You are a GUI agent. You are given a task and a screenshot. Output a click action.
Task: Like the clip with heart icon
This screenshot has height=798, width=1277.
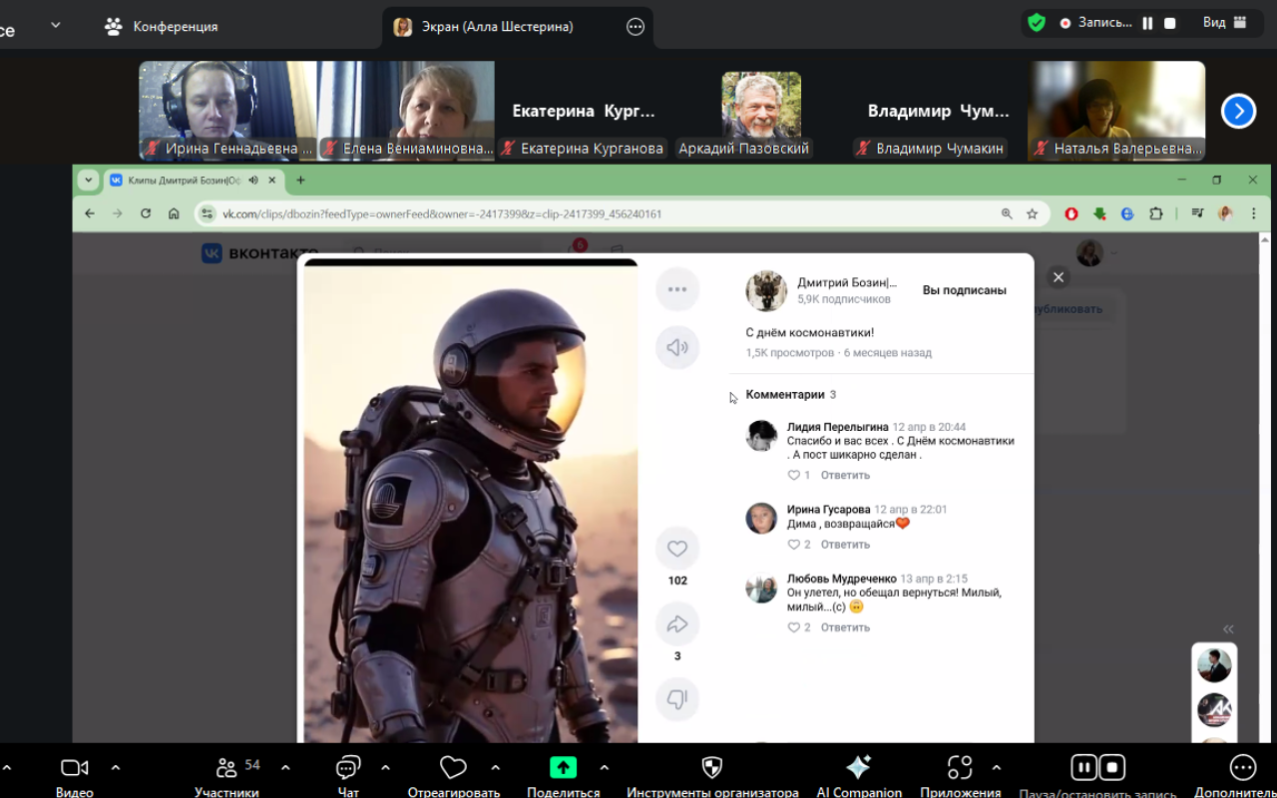point(677,549)
